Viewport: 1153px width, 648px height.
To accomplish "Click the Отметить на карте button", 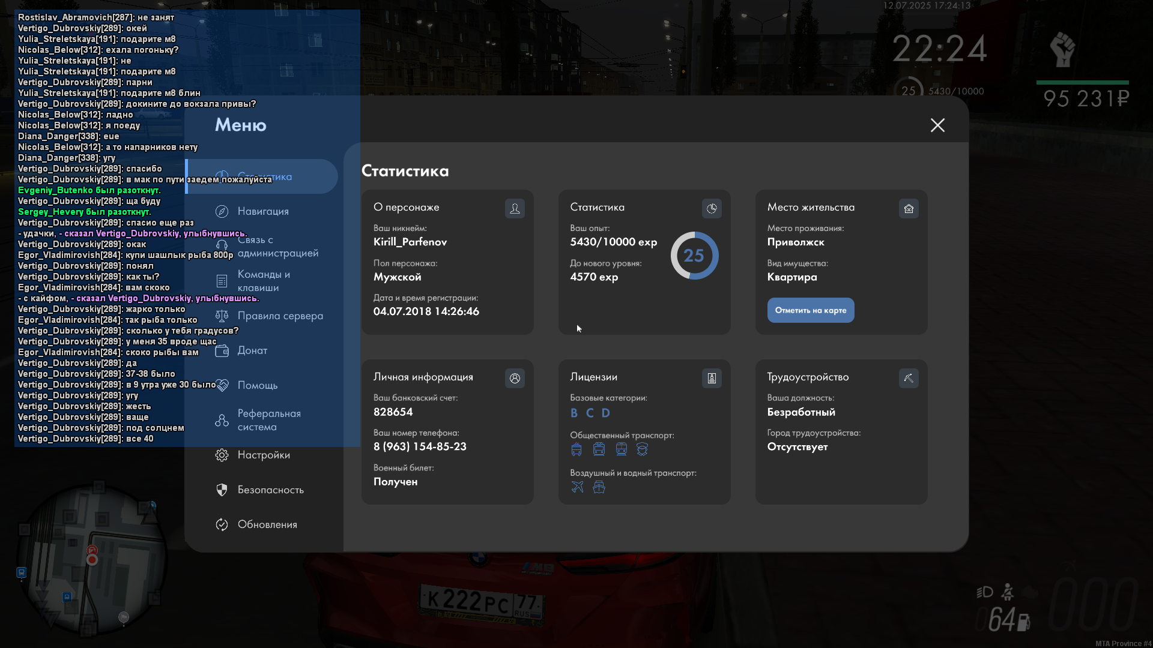I will click(x=810, y=310).
